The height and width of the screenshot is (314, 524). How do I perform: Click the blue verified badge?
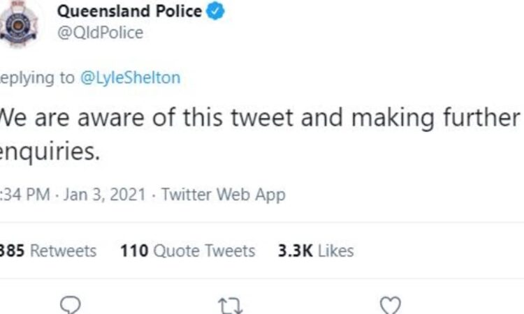(215, 11)
